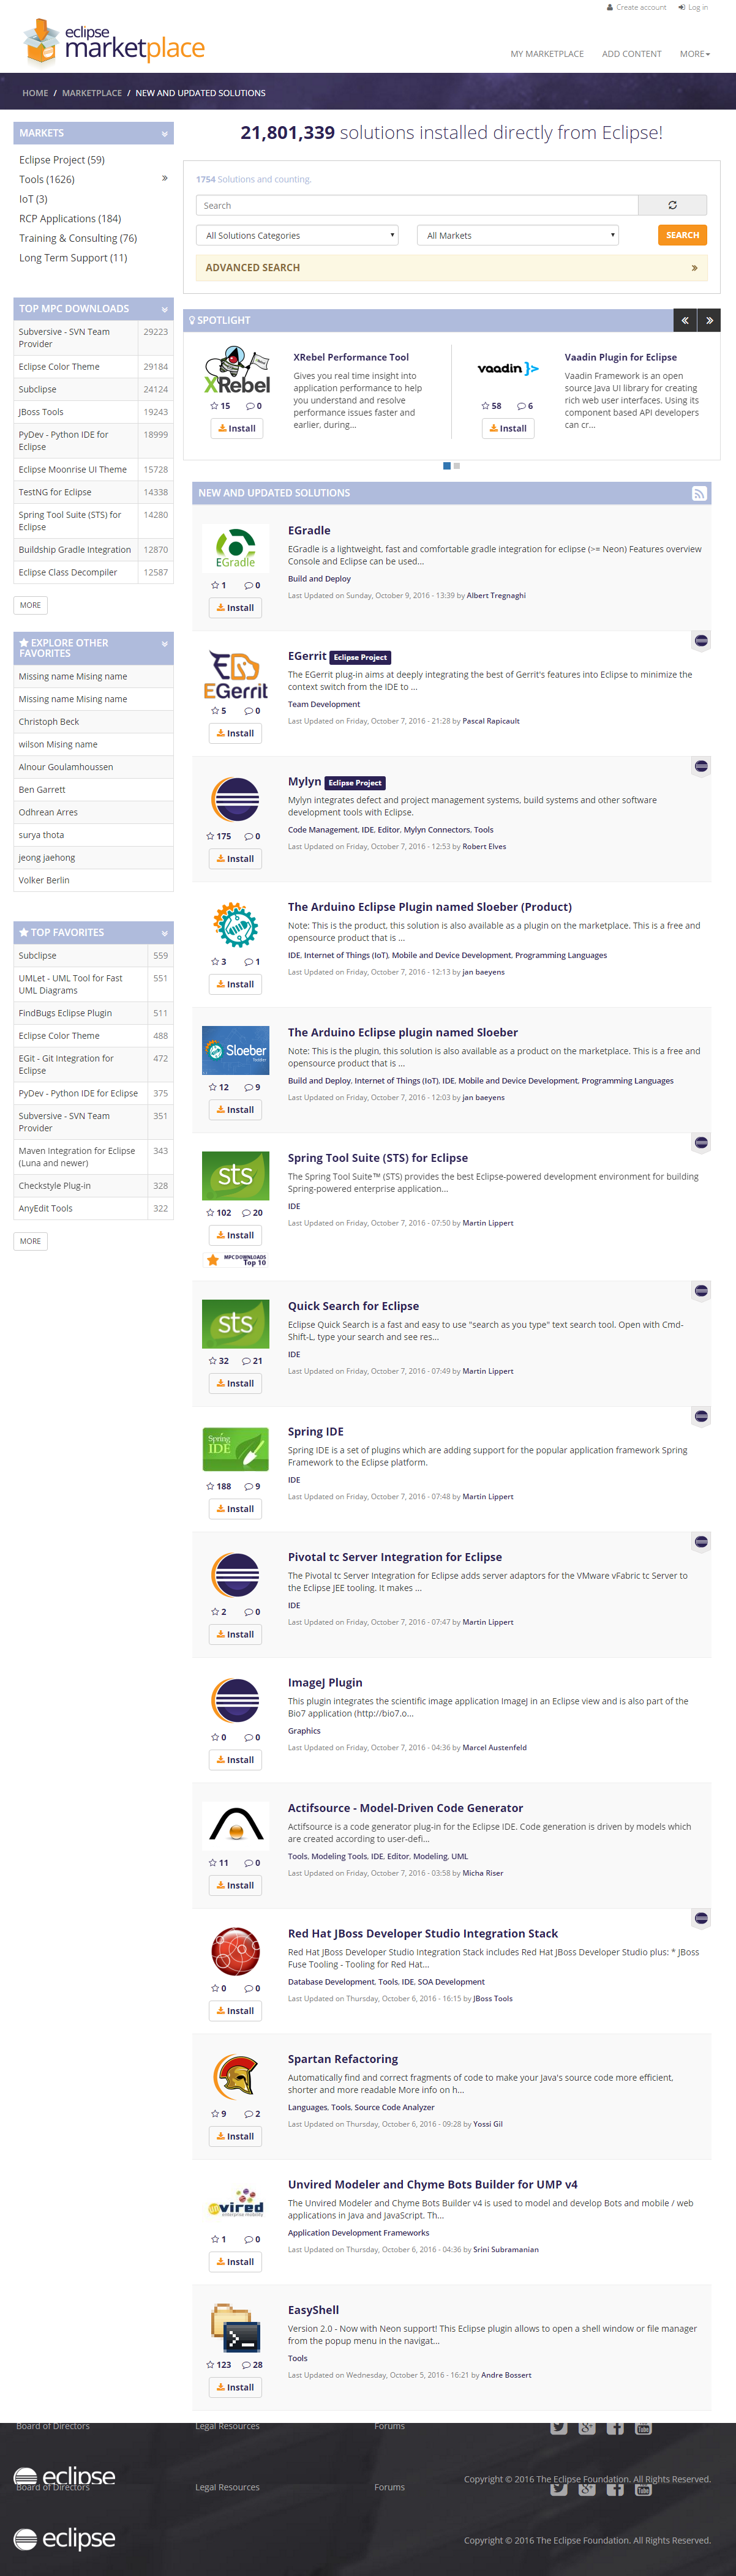The height and width of the screenshot is (2576, 736).
Task: Click MORE under Top Favorites
Action: (30, 1241)
